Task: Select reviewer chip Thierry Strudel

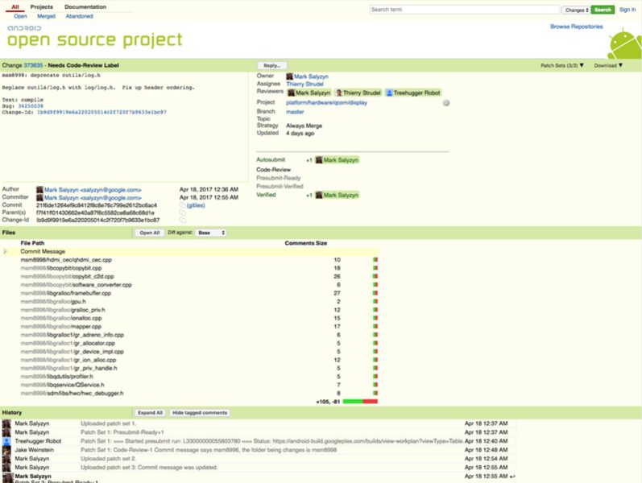Action: 358,93
